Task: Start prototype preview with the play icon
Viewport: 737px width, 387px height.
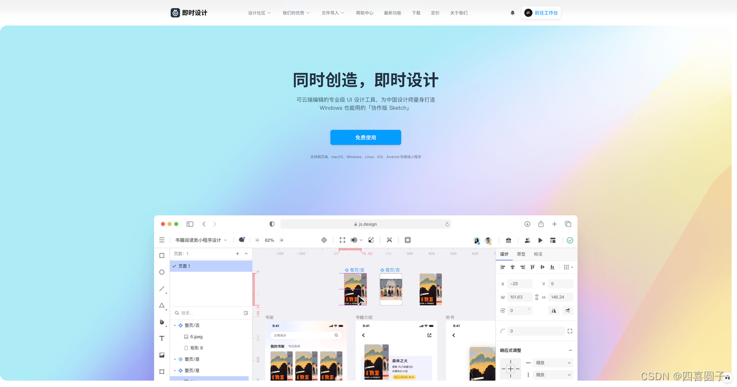Action: pyautogui.click(x=540, y=240)
